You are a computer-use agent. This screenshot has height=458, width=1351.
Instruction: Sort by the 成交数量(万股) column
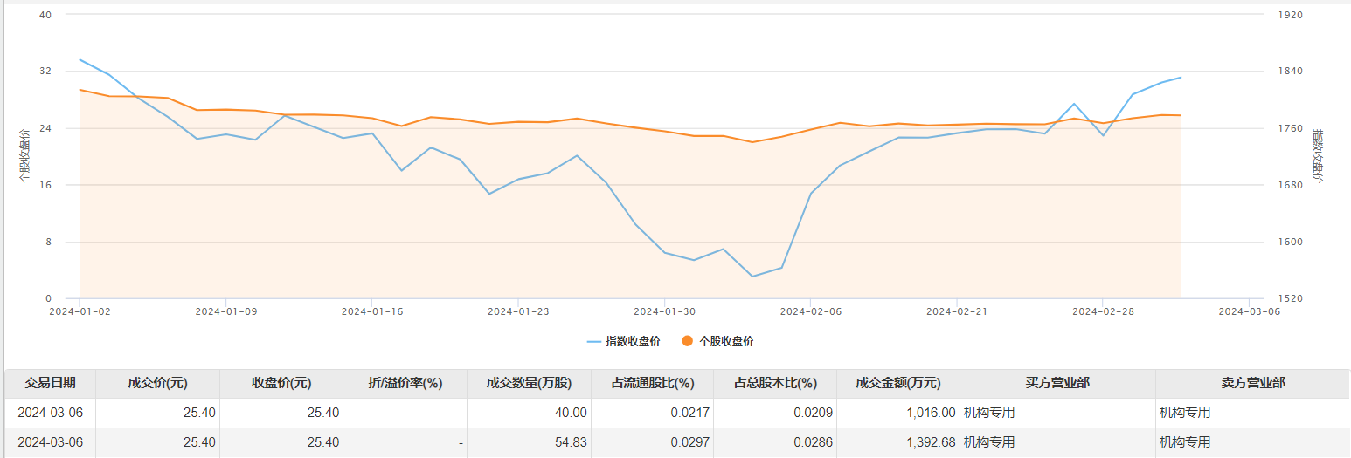[x=529, y=383]
